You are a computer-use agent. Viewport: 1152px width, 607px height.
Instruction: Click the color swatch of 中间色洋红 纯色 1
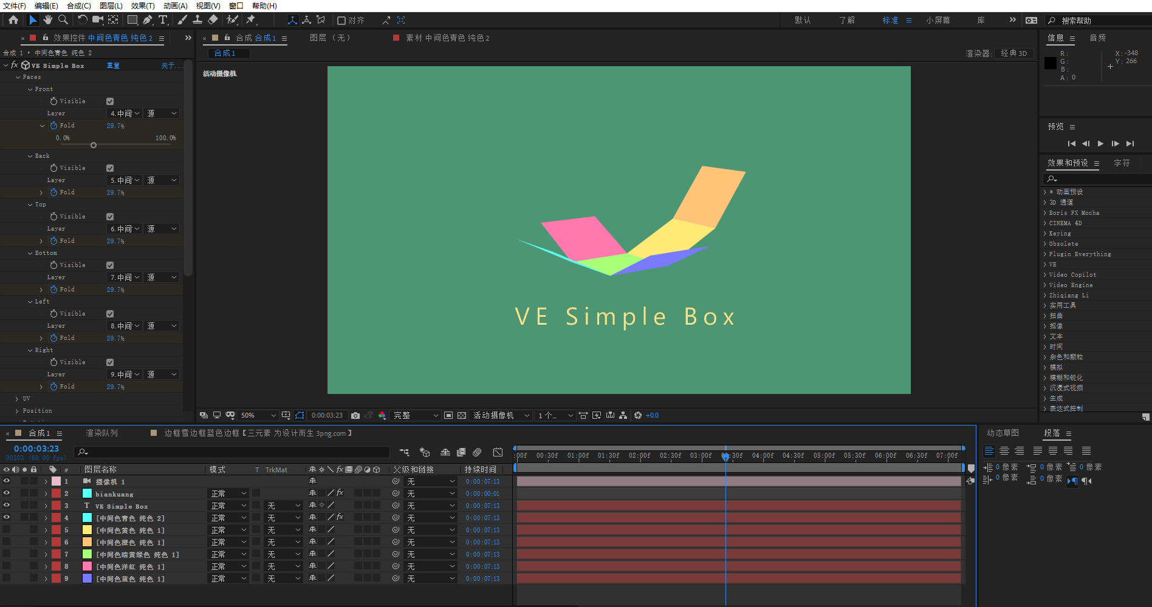[87, 566]
